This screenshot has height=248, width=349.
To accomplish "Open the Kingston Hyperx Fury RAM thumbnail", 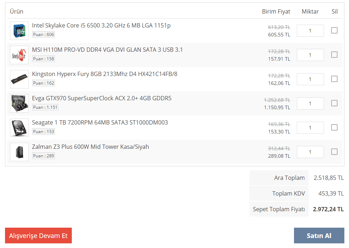I will [x=19, y=79].
